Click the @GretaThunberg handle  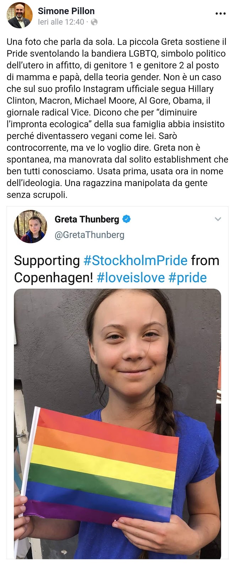tap(89, 235)
